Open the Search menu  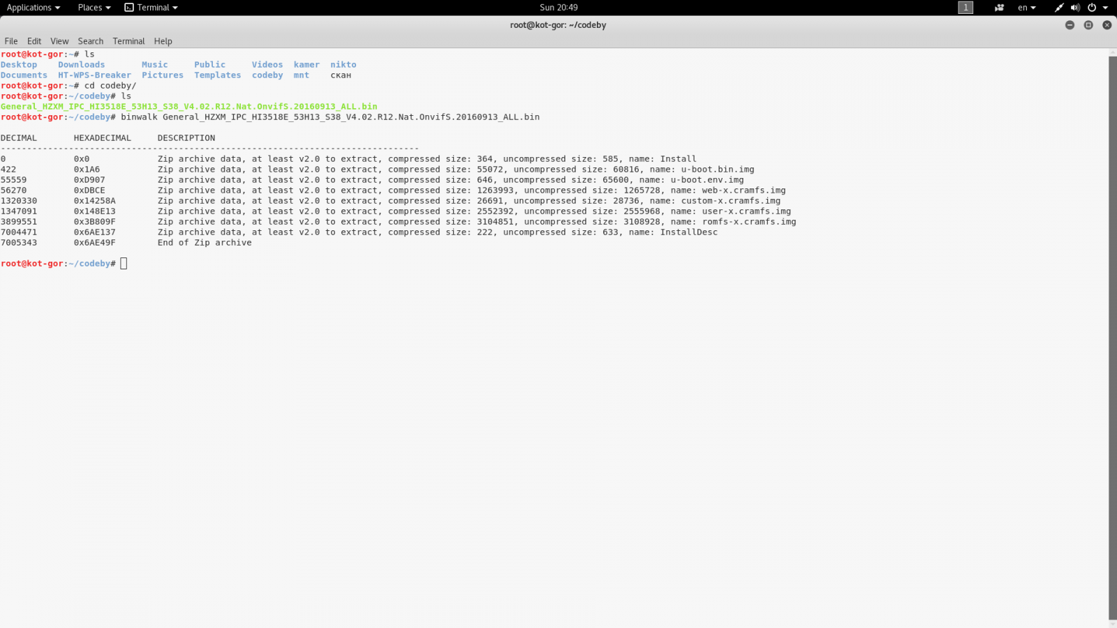90,41
